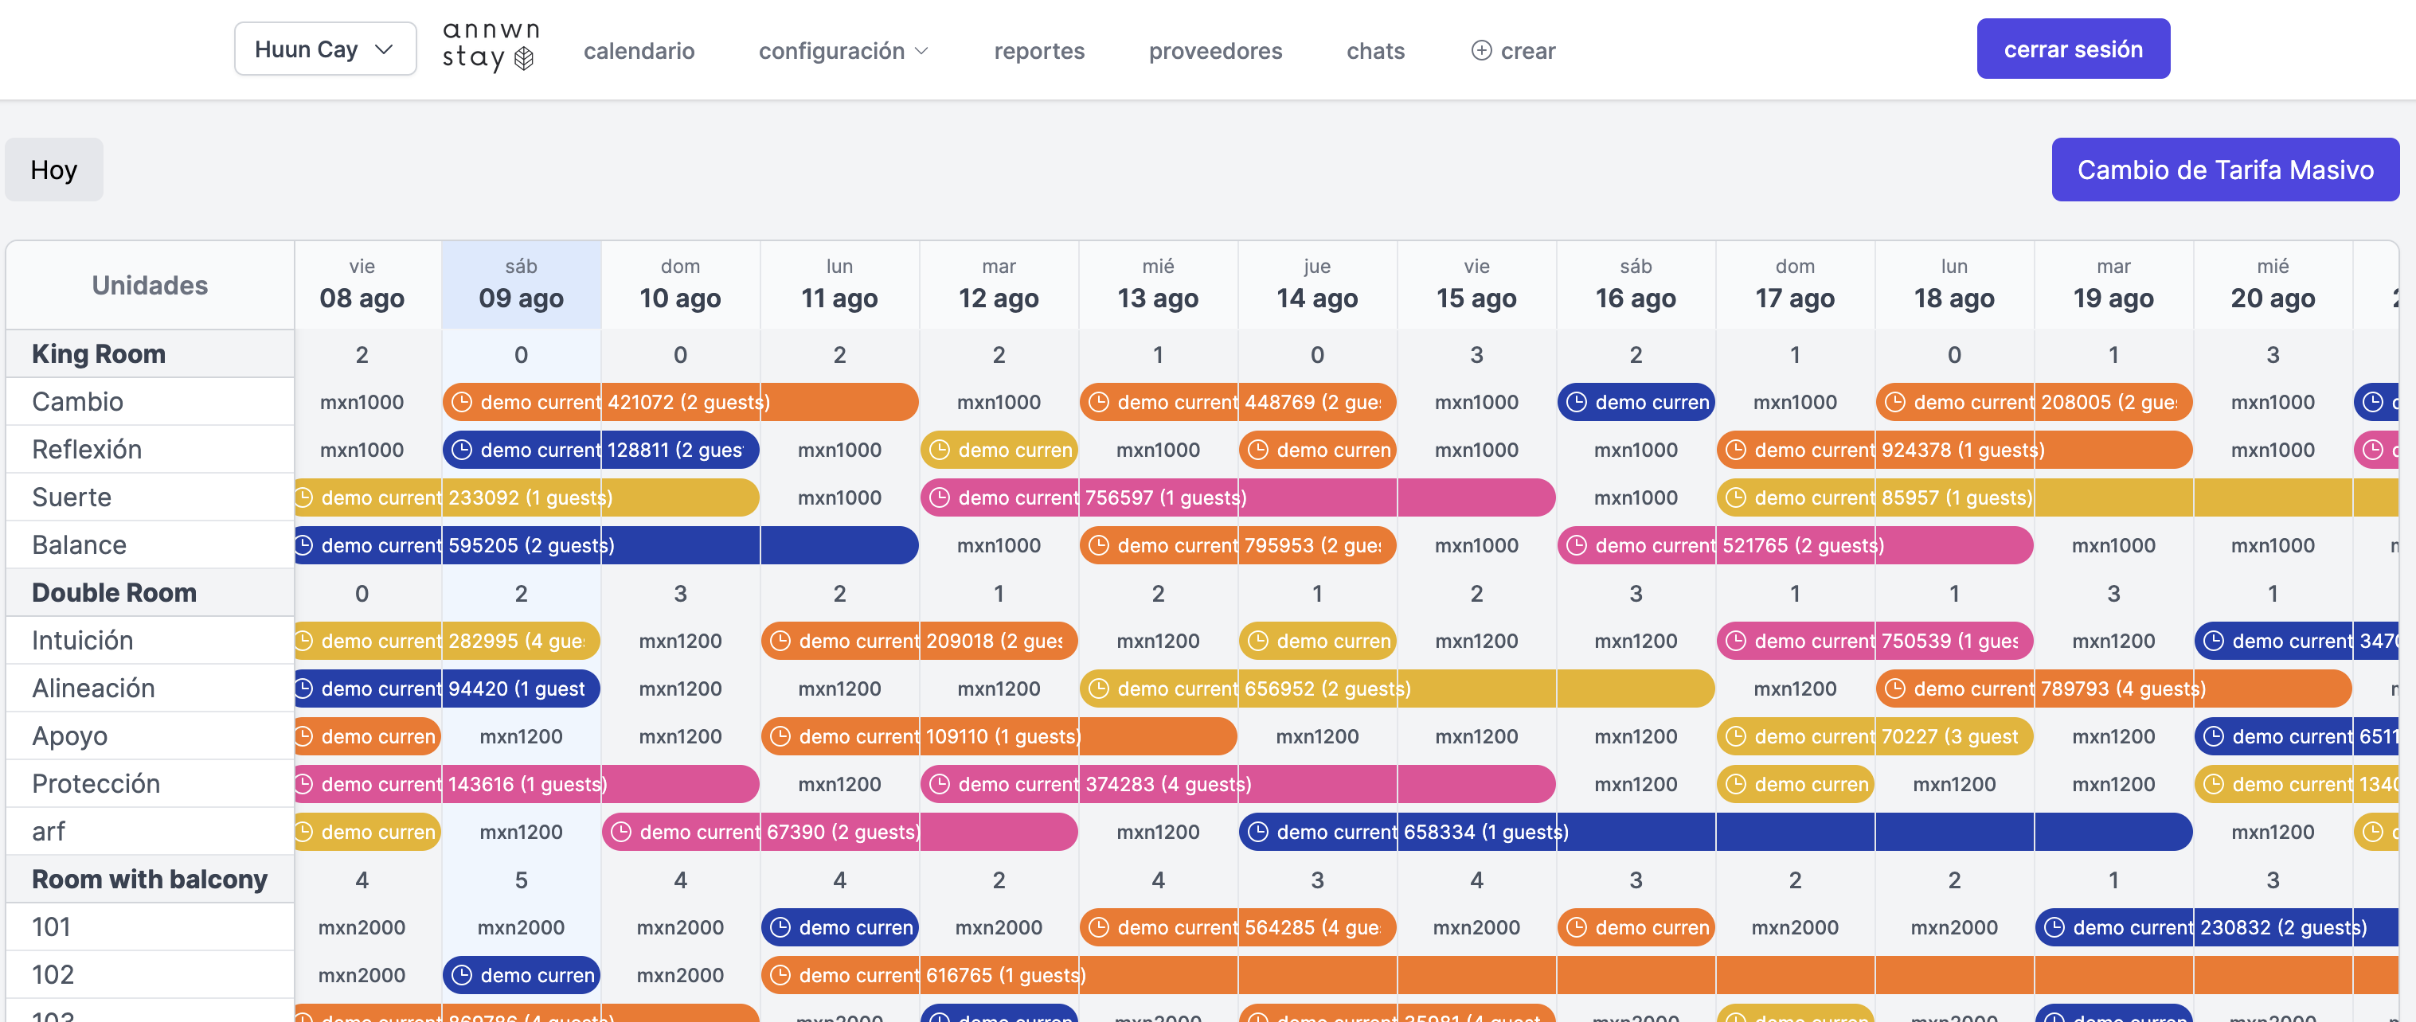The height and width of the screenshot is (1022, 2416).
Task: Click the annwn stay logo icon
Action: pos(524,59)
